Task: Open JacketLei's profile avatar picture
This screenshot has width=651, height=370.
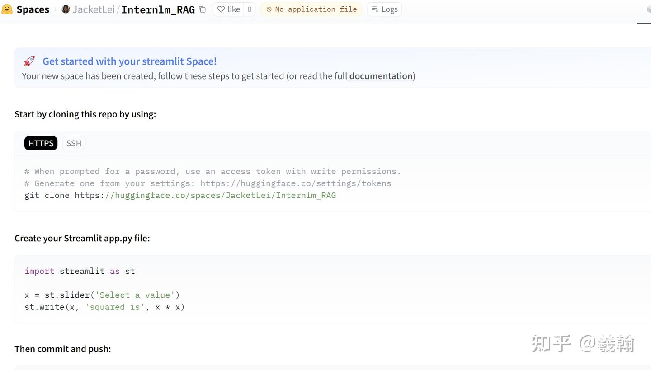Action: pyautogui.click(x=65, y=9)
